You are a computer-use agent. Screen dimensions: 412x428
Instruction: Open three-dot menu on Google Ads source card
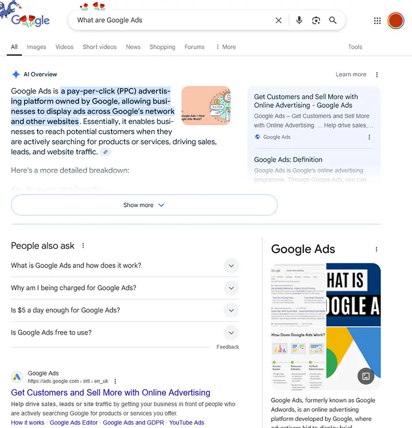click(x=369, y=137)
